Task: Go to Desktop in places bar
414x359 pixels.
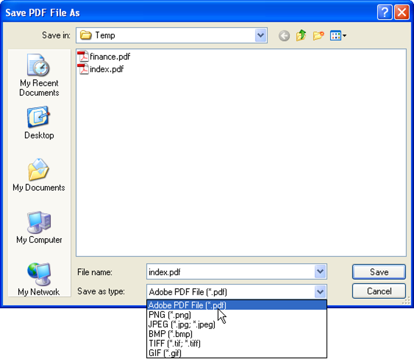Action: (39, 123)
